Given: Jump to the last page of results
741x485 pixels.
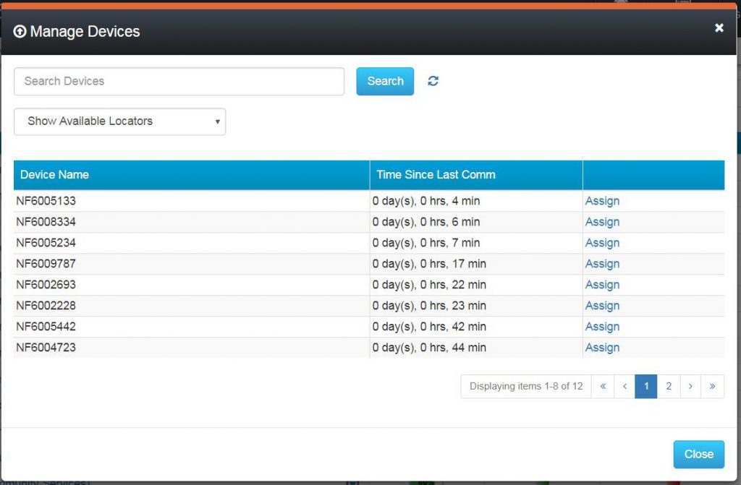Looking at the screenshot, I should (x=712, y=386).
